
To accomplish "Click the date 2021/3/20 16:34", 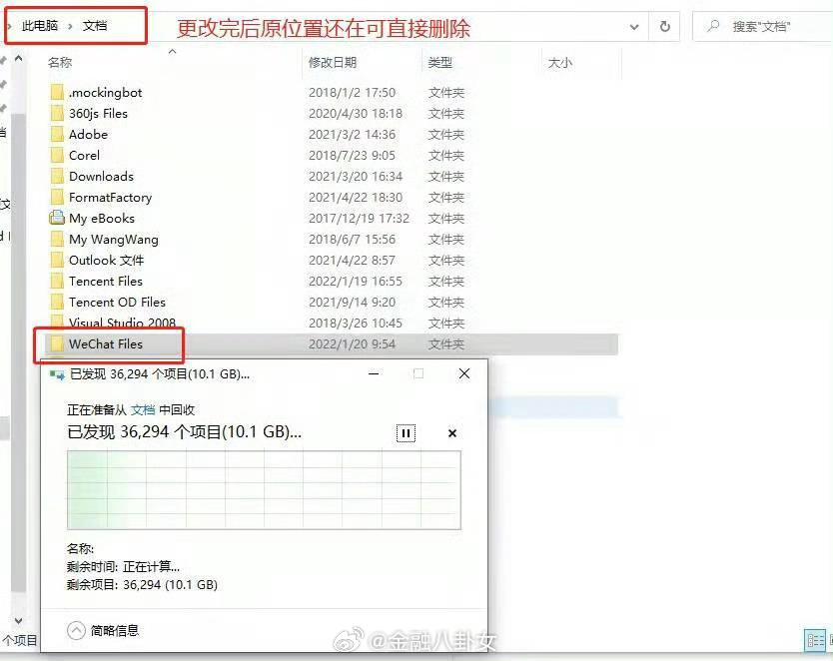I will click(x=356, y=177).
